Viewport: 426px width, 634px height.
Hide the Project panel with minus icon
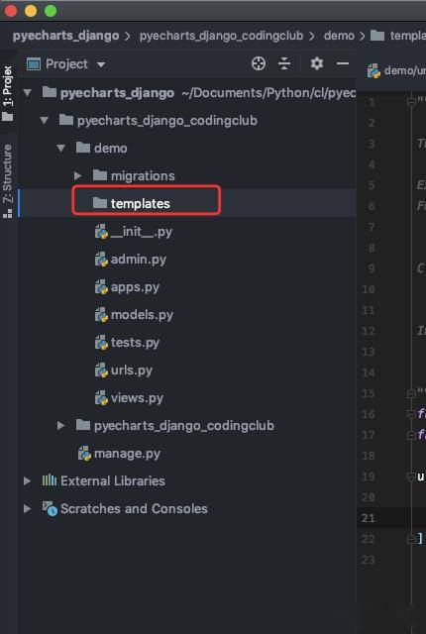[x=343, y=63]
